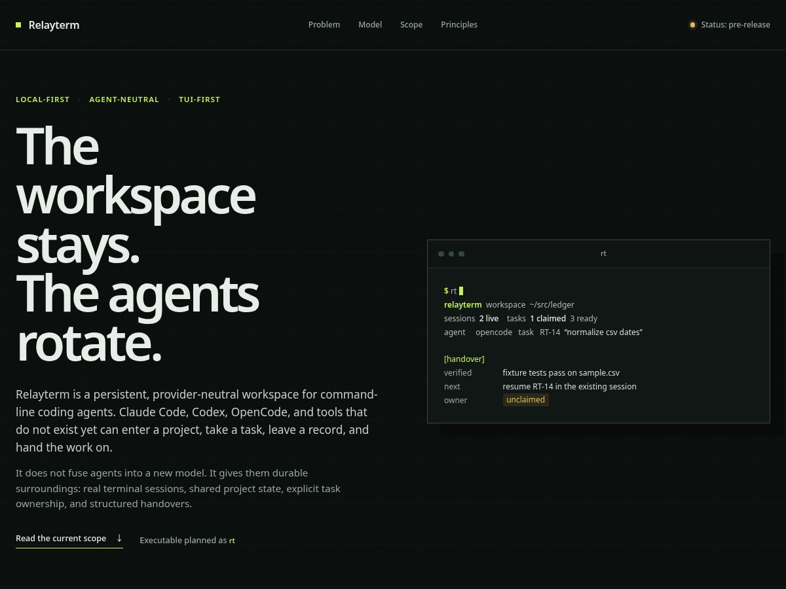The image size is (786, 589).
Task: Click the green Relayterm logo square
Action: (18, 25)
